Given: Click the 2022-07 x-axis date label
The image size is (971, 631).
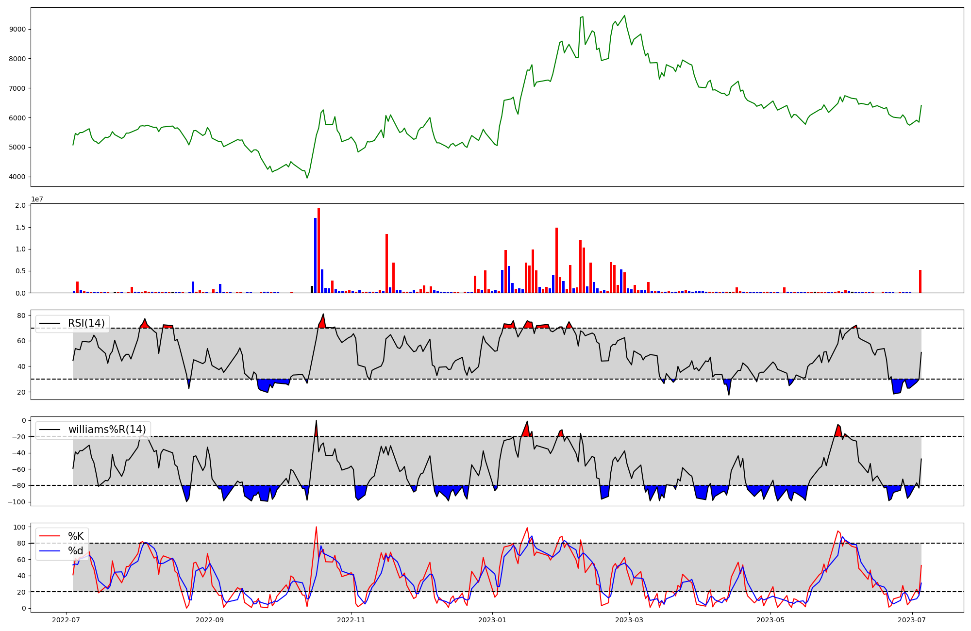Looking at the screenshot, I should point(66,620).
